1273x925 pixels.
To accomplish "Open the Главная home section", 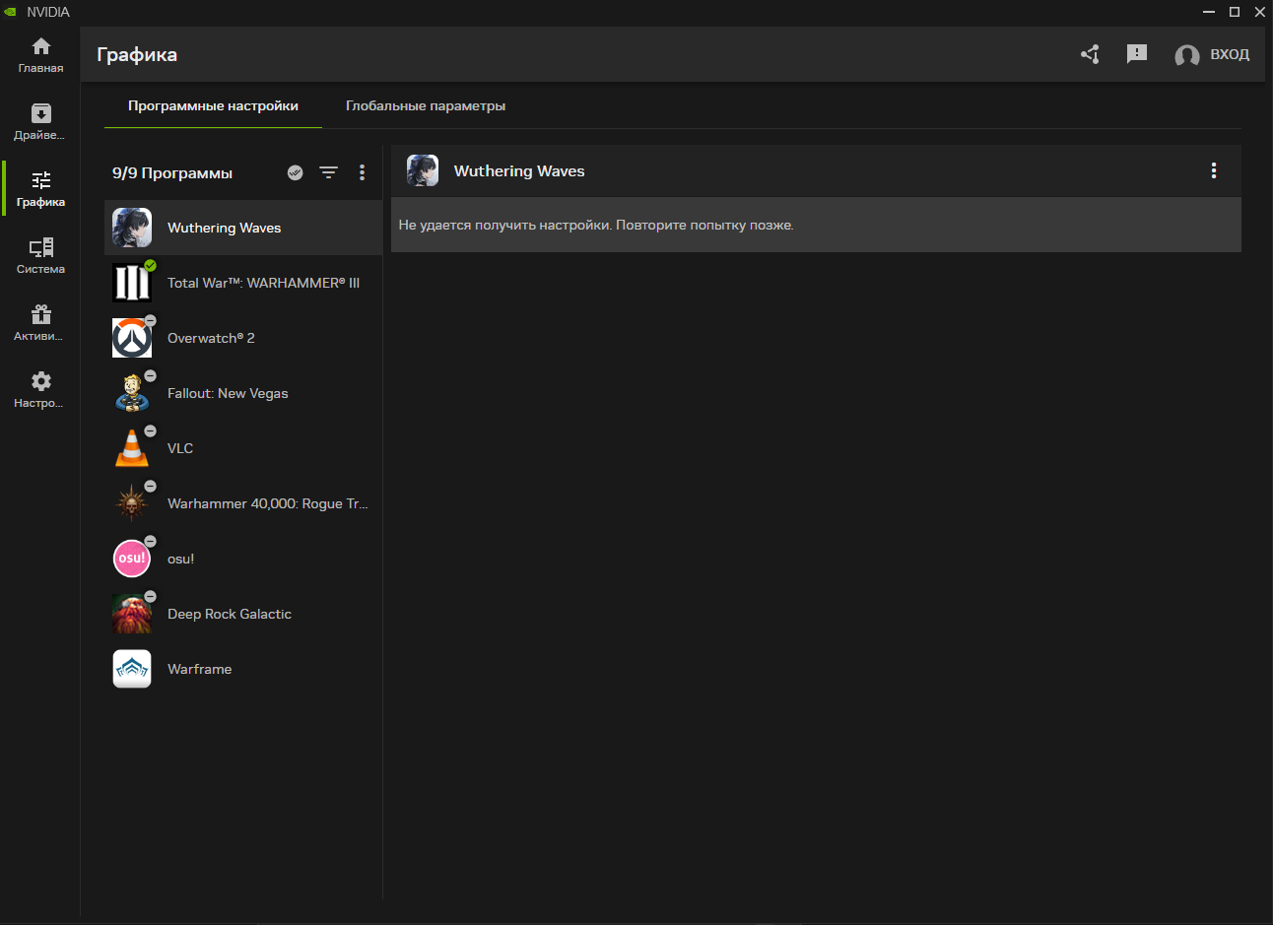I will click(x=40, y=55).
